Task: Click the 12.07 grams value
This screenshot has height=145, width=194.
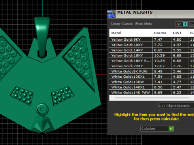Action: (159, 66)
